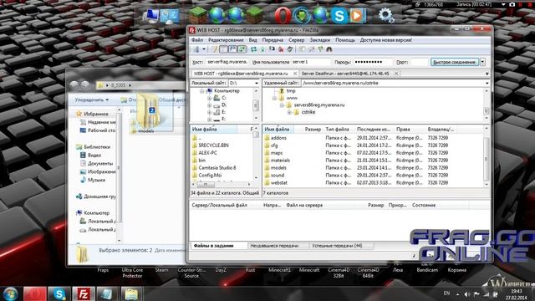Click the Refresh file lists toolbar icon

point(253,49)
